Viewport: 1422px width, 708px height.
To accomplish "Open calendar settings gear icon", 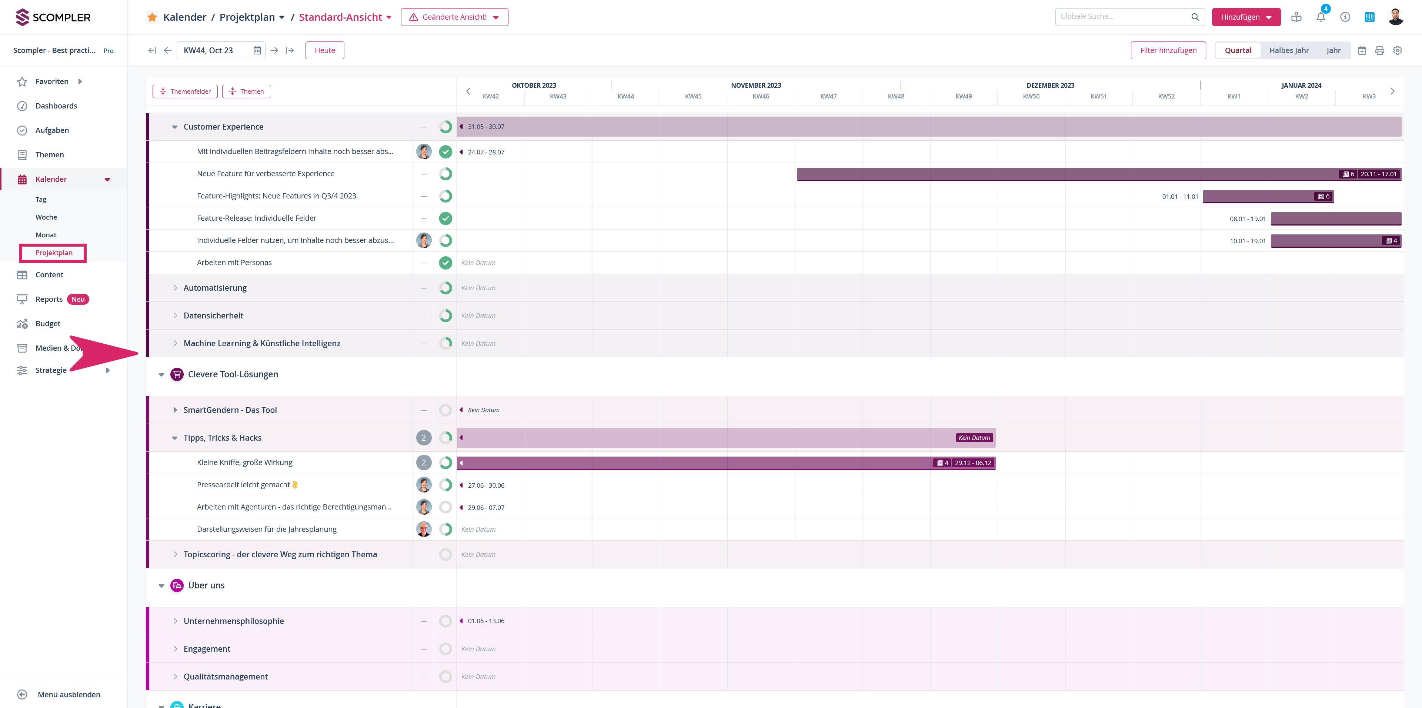I will pyautogui.click(x=1397, y=50).
